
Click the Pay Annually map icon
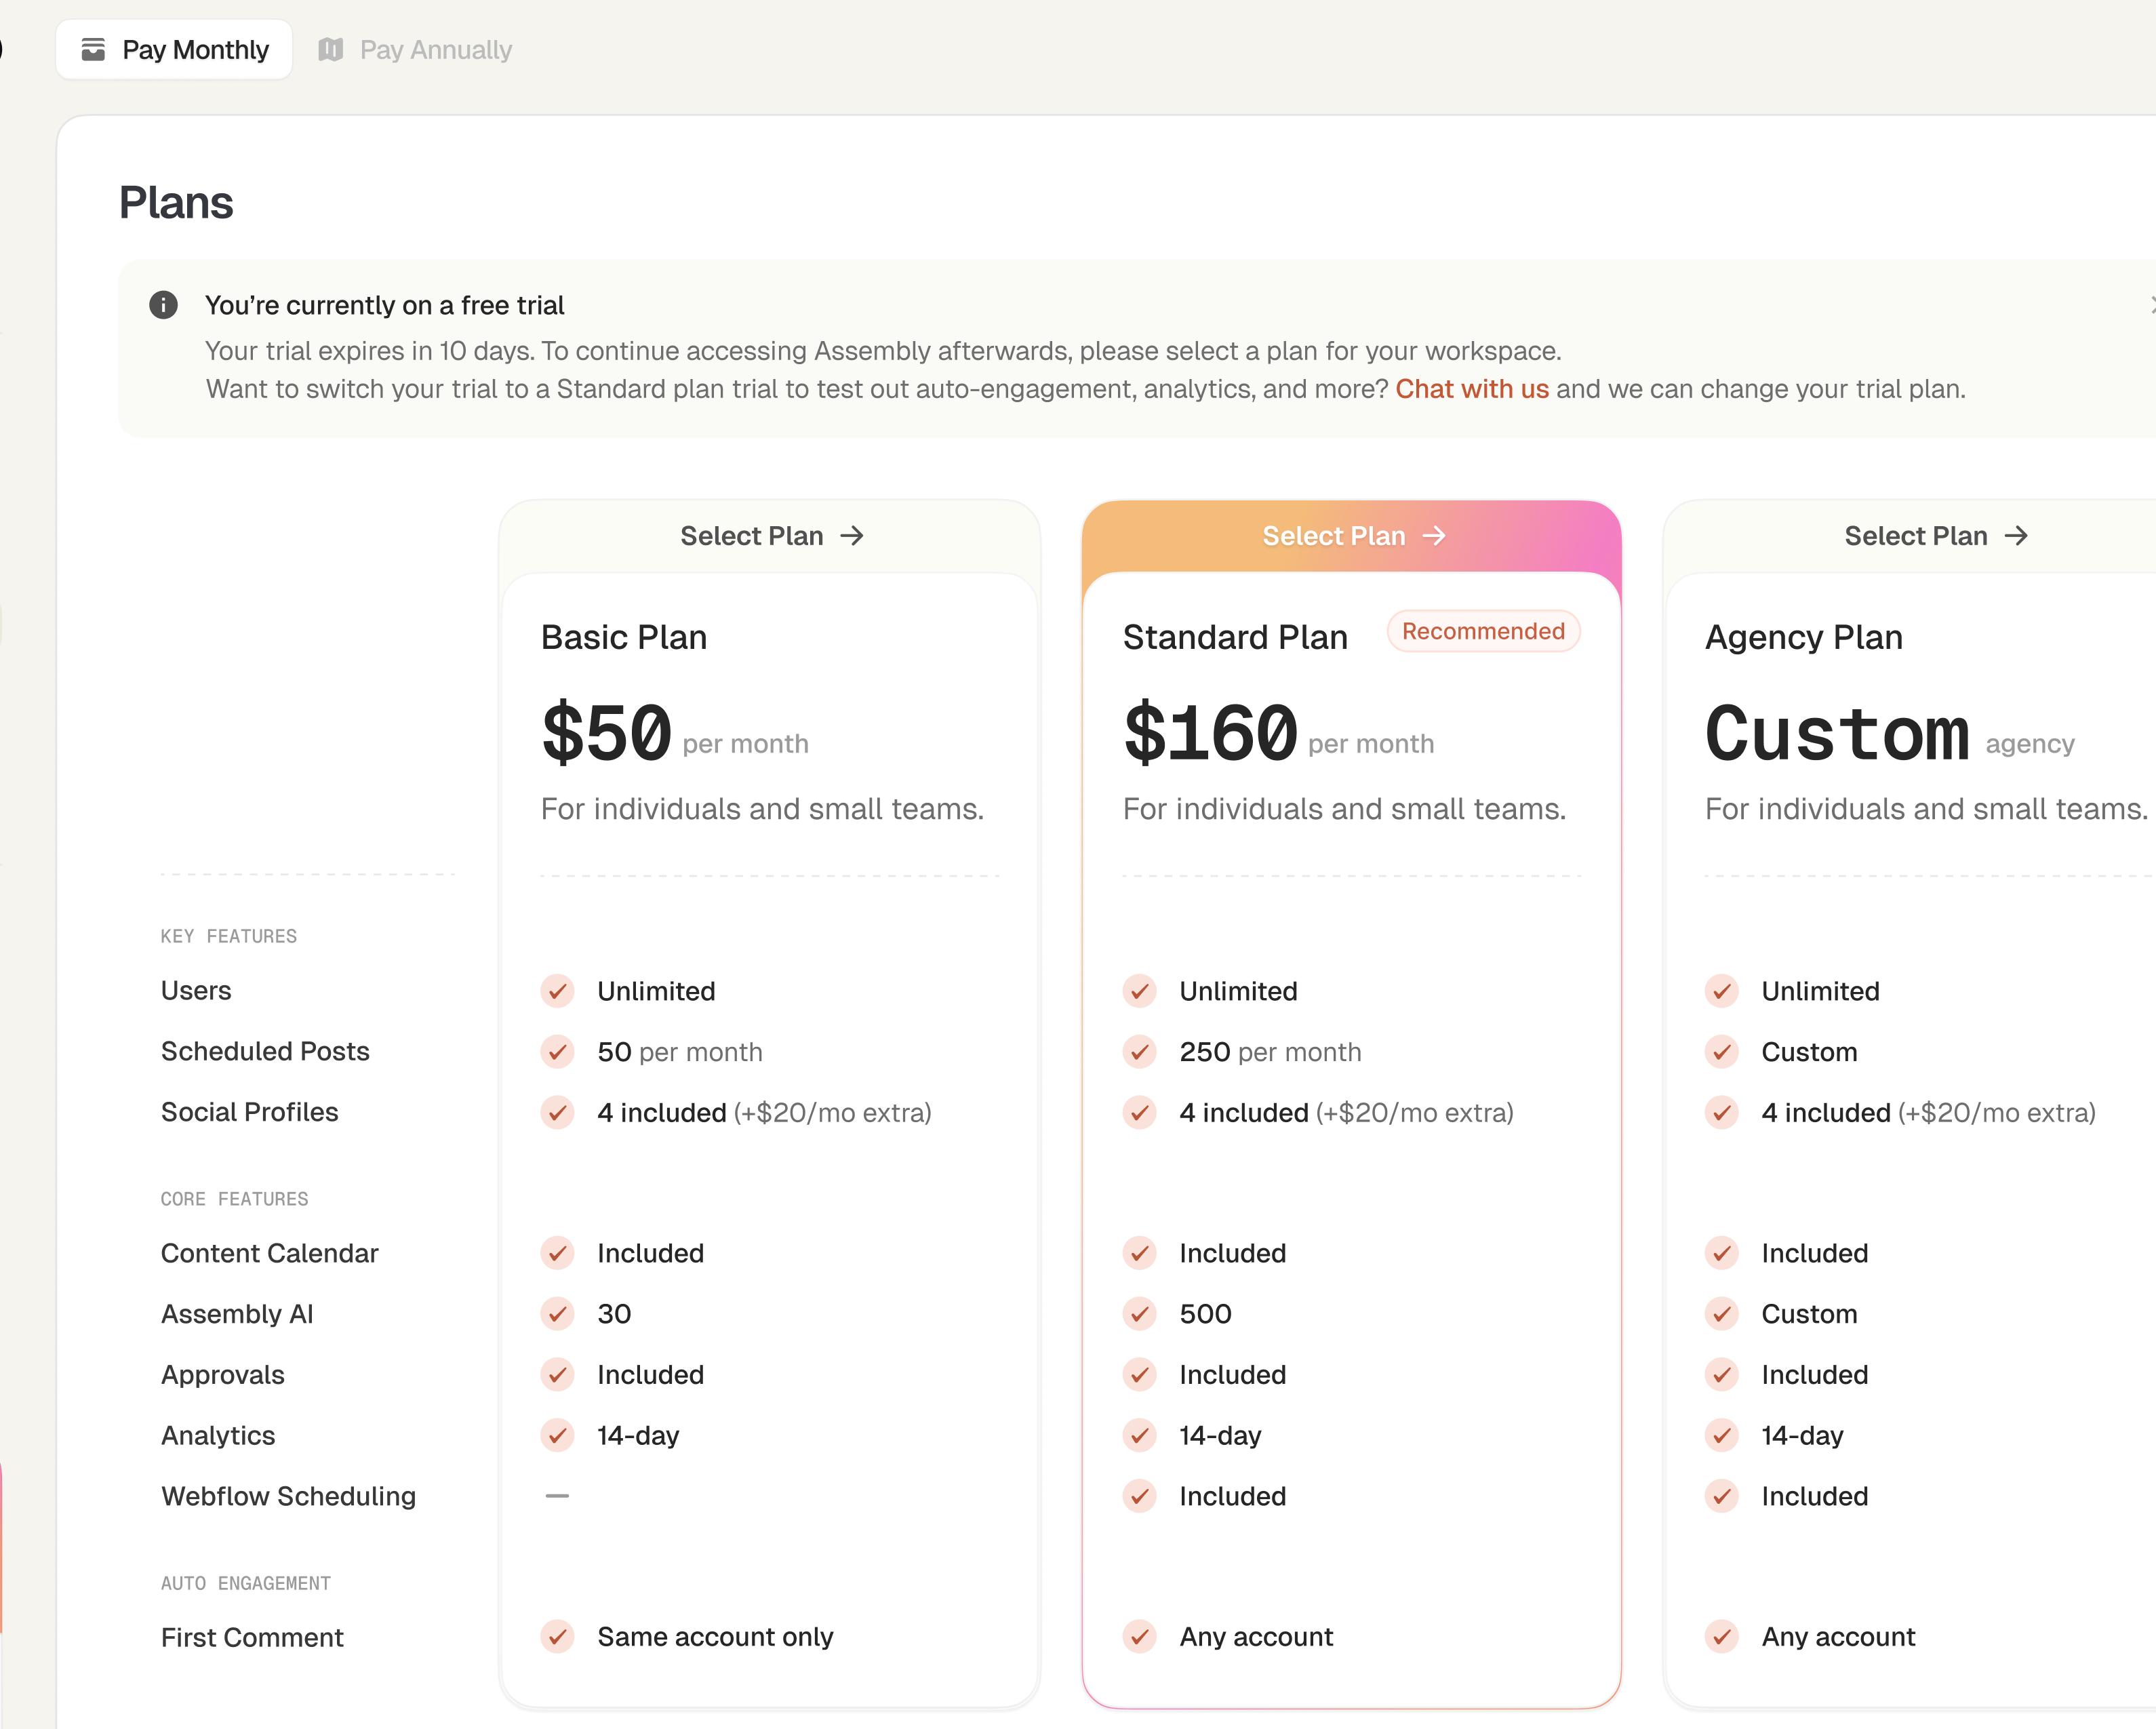tap(331, 49)
